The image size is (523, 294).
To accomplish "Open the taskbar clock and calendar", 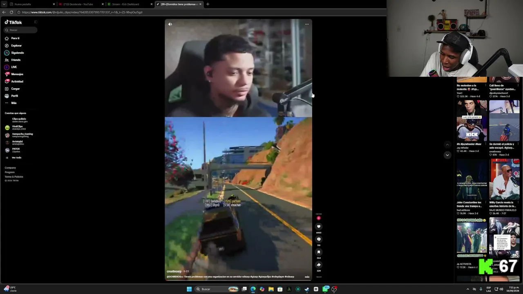I will pyautogui.click(x=512, y=289).
